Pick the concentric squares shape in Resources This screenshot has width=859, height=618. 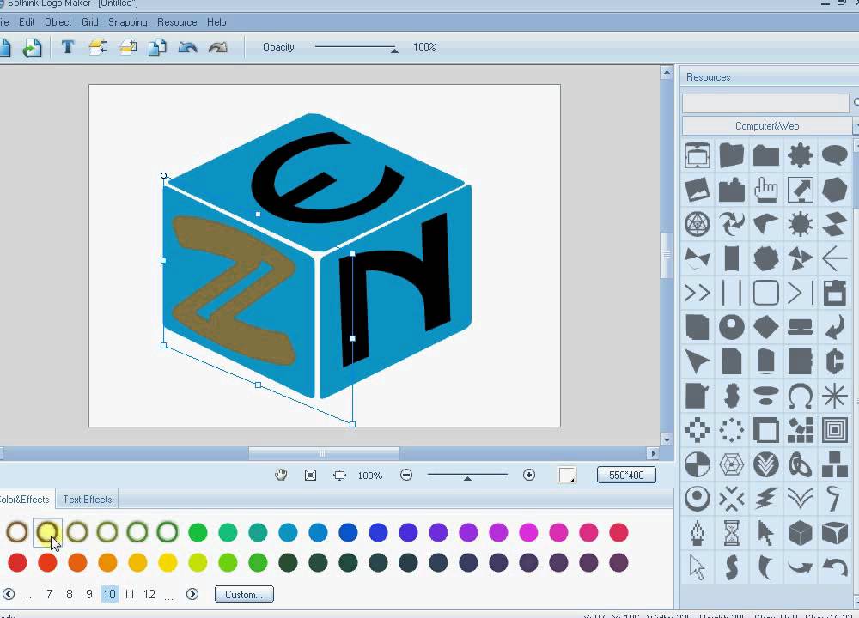tap(834, 430)
